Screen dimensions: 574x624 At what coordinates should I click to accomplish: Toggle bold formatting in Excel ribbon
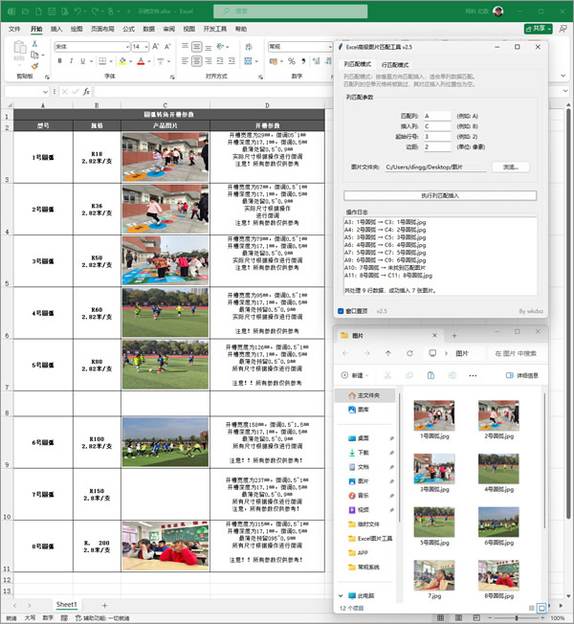[59, 61]
